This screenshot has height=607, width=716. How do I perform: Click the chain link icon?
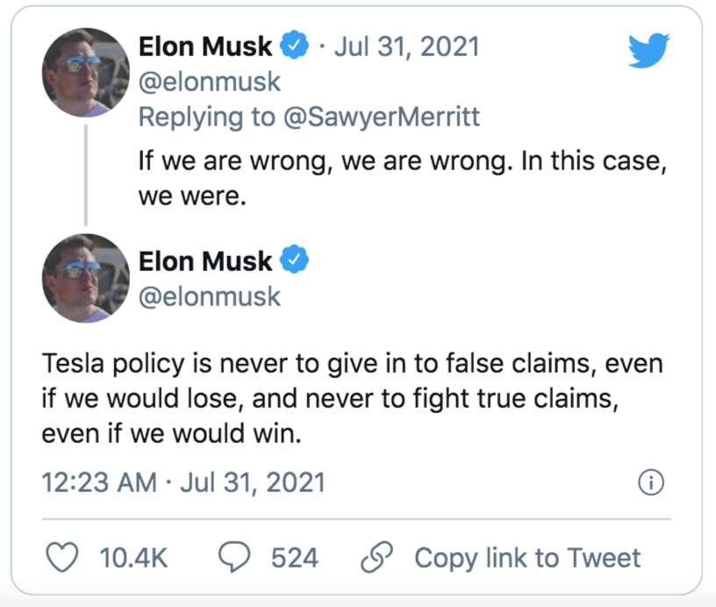pos(378,558)
